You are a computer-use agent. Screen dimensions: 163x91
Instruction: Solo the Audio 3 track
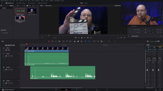pyautogui.click(x=9, y=83)
